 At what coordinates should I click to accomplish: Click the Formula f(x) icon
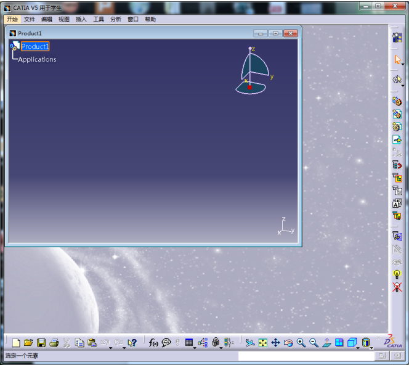click(x=153, y=343)
